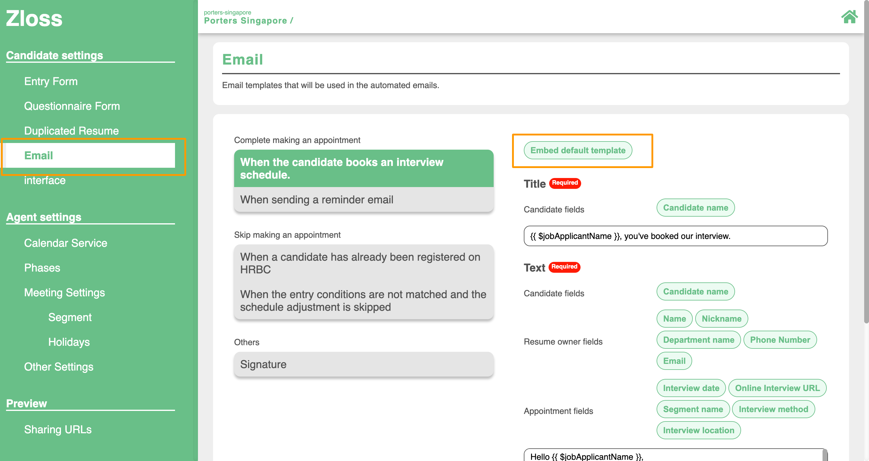The width and height of the screenshot is (869, 461).
Task: Open the Segment submenu item
Action: click(x=70, y=317)
